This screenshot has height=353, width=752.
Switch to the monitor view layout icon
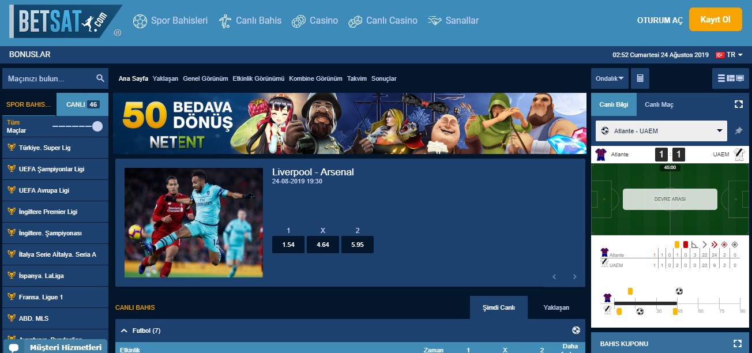[x=740, y=78]
